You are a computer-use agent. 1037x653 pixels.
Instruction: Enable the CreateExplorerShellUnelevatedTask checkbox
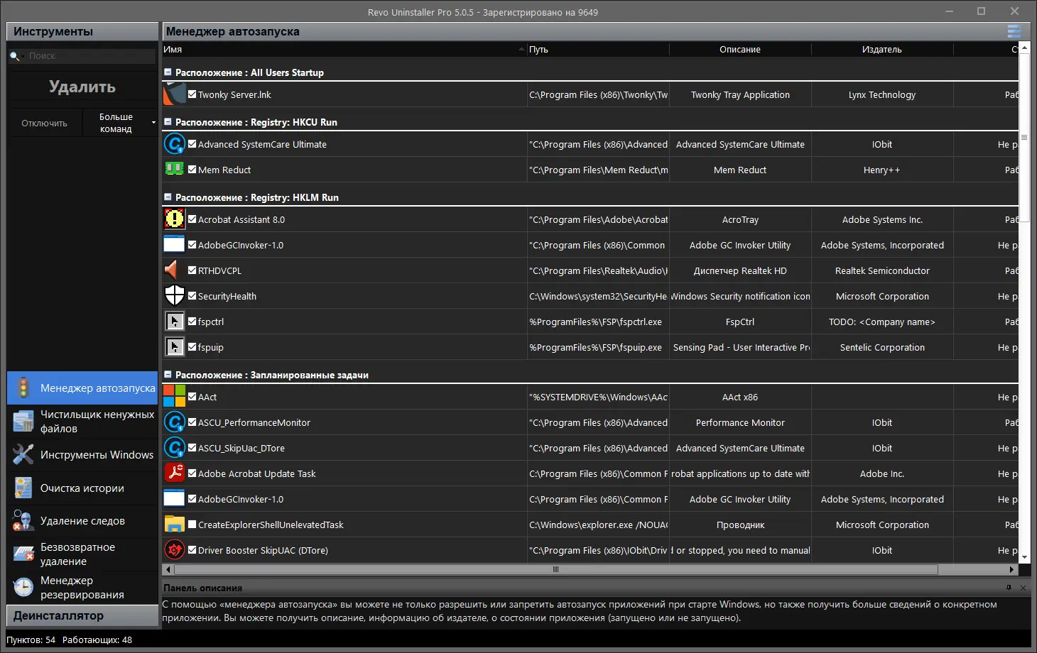[x=192, y=524]
